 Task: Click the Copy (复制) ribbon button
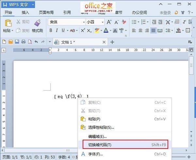23,30
